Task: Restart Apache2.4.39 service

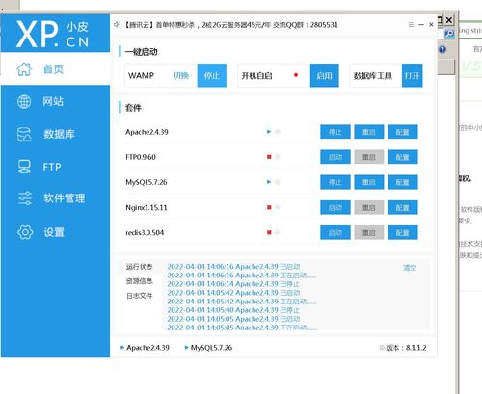Action: coord(369,132)
